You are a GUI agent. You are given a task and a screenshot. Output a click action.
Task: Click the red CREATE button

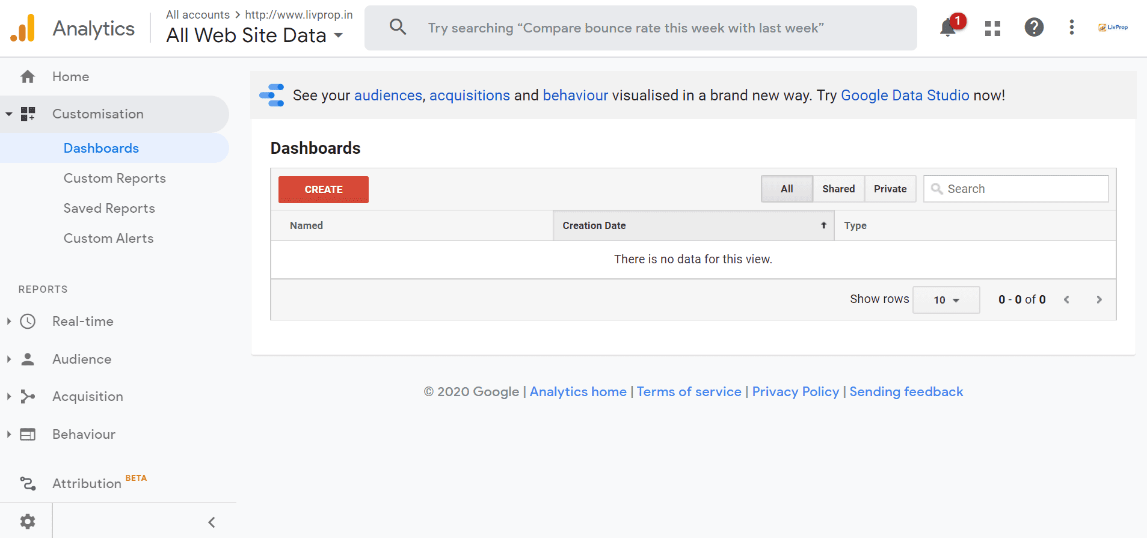click(323, 189)
